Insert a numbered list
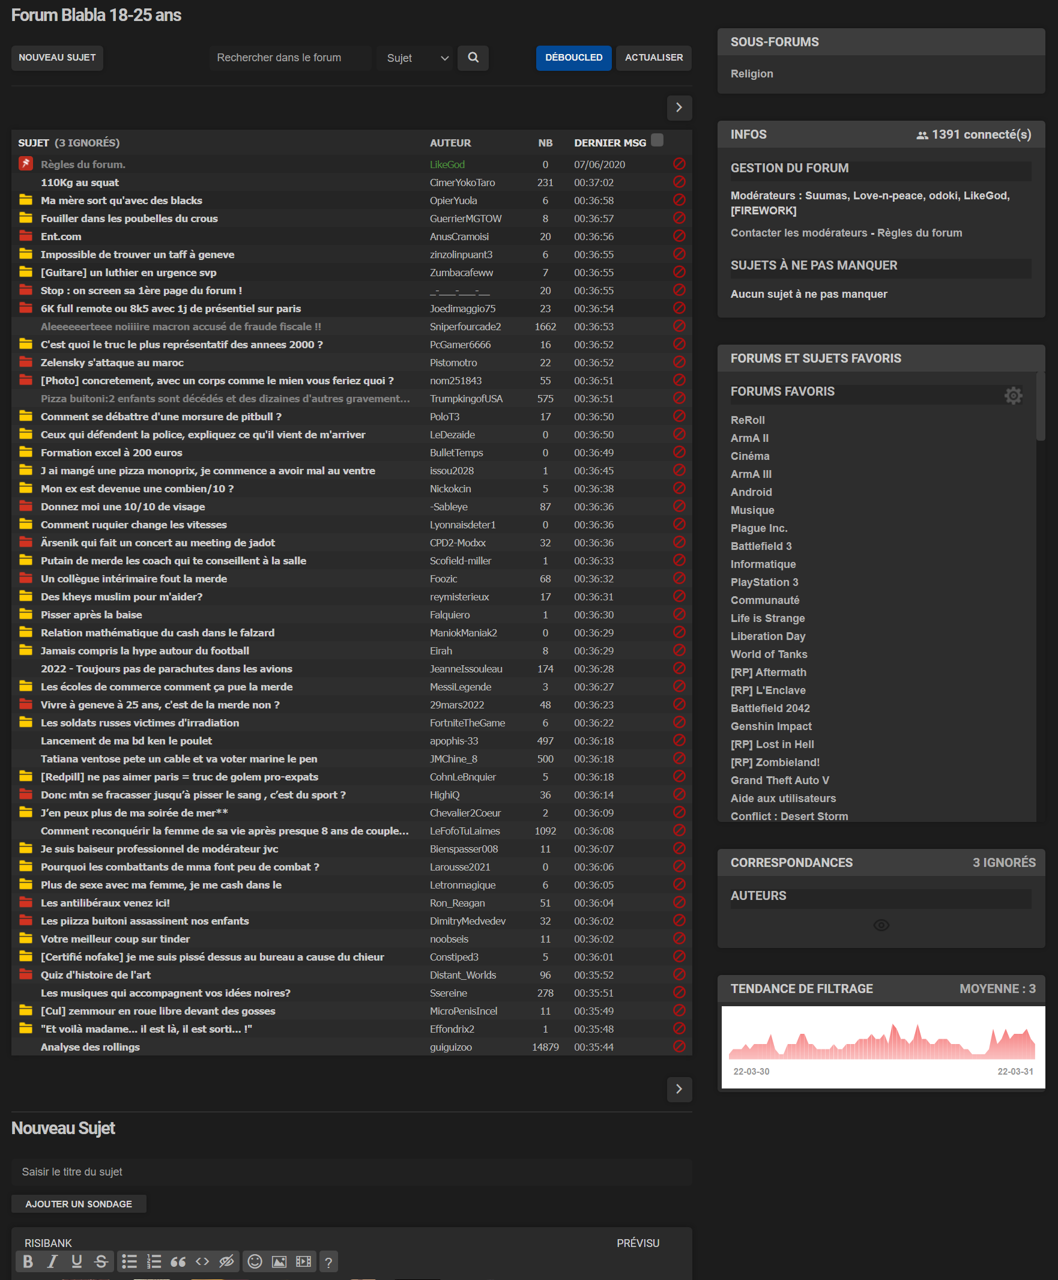The image size is (1058, 1280). pos(154,1261)
